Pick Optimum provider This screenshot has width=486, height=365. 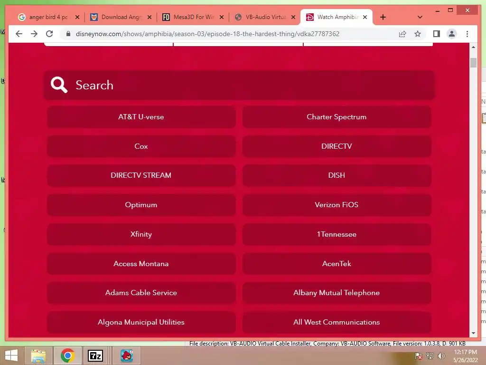(x=141, y=205)
